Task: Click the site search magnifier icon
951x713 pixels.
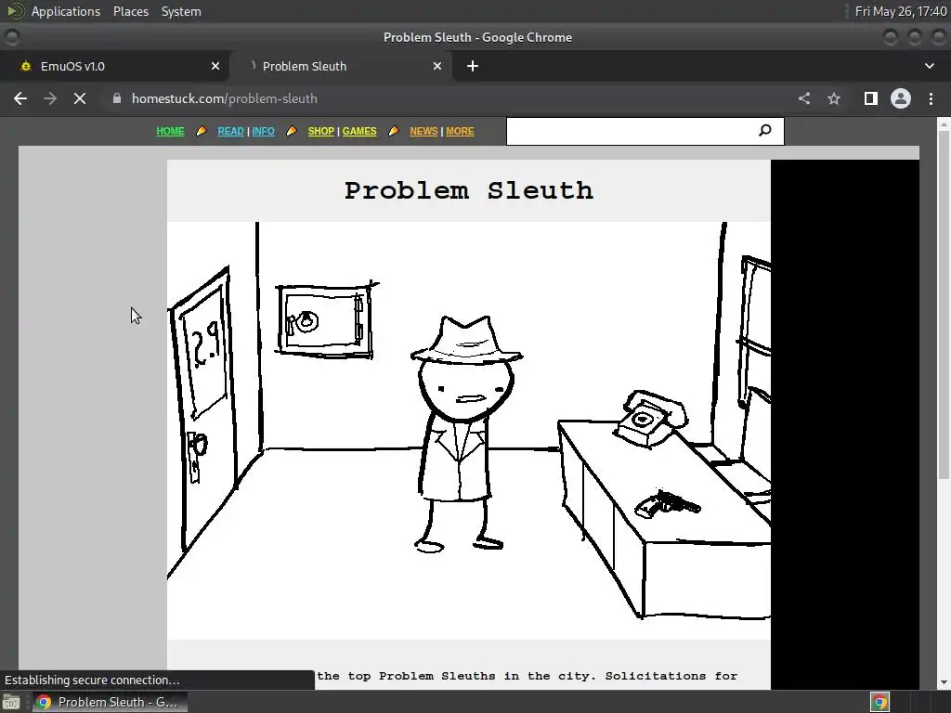Action: (x=765, y=130)
